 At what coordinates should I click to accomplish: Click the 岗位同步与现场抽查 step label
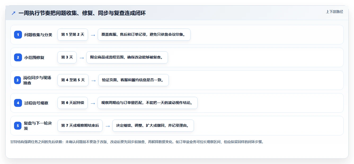click(x=37, y=80)
